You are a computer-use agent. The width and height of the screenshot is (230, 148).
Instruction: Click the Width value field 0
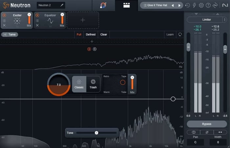(x=218, y=142)
